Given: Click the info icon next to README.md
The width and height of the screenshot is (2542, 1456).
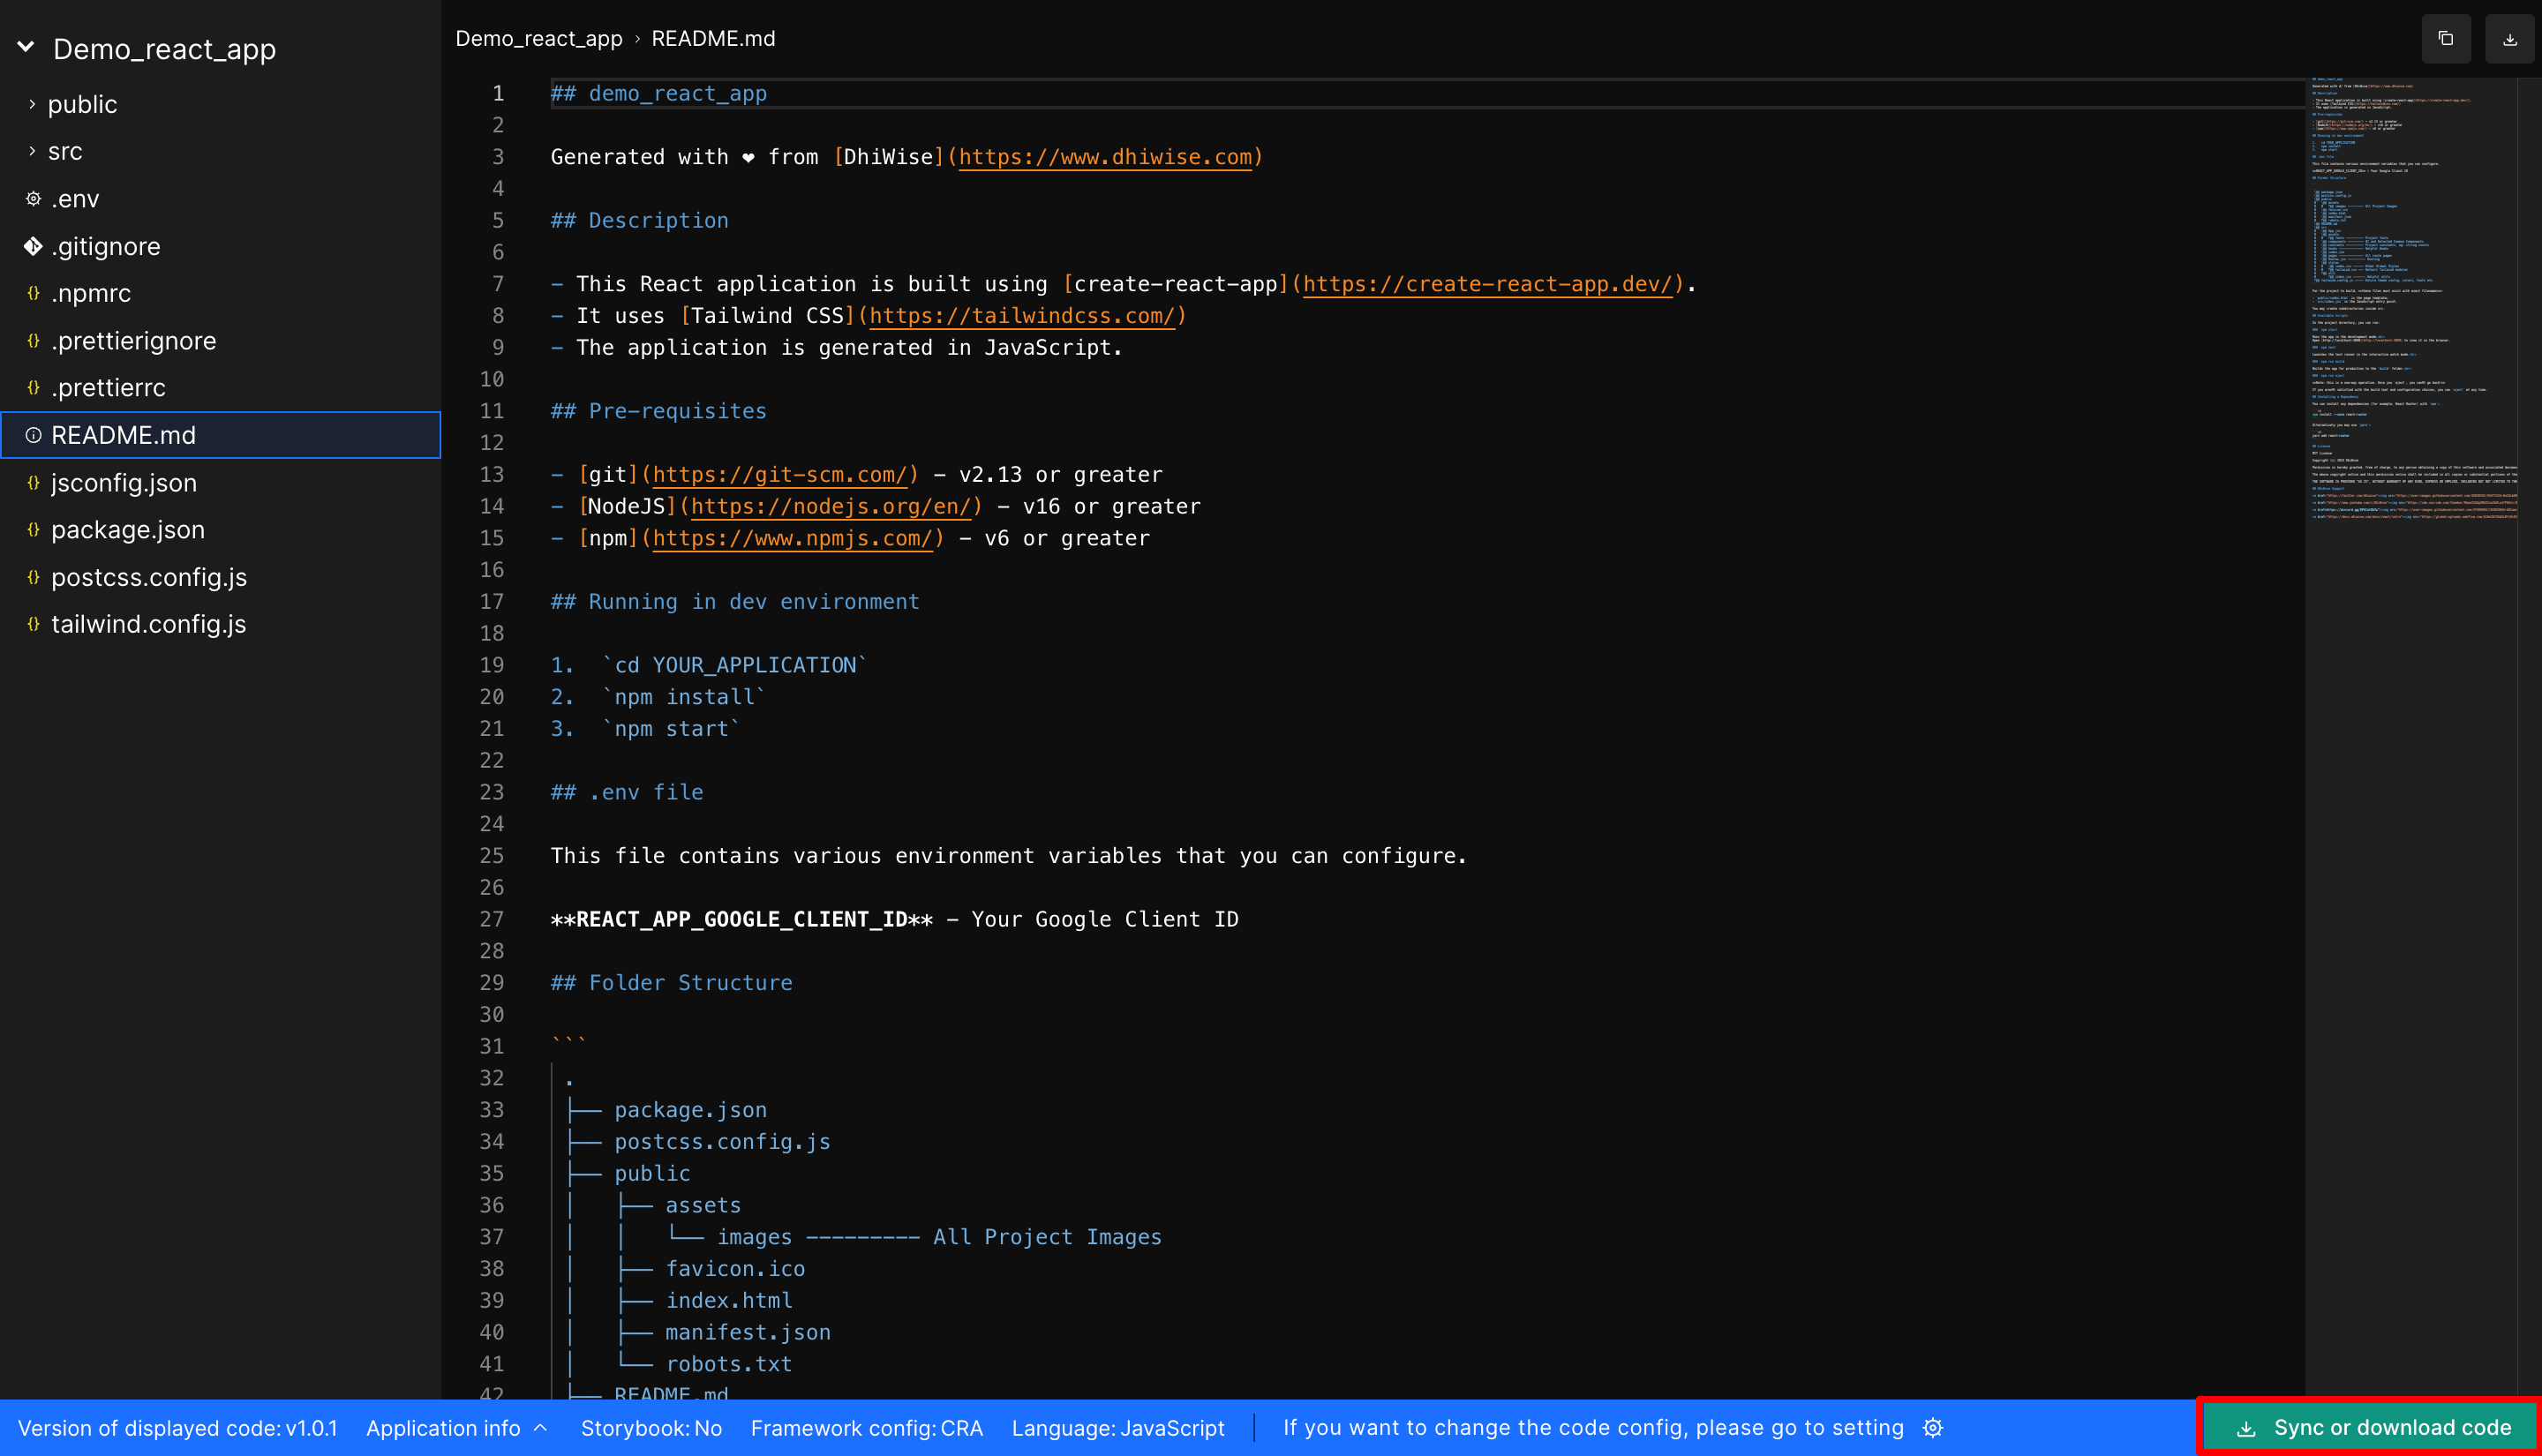Looking at the screenshot, I should [33, 435].
